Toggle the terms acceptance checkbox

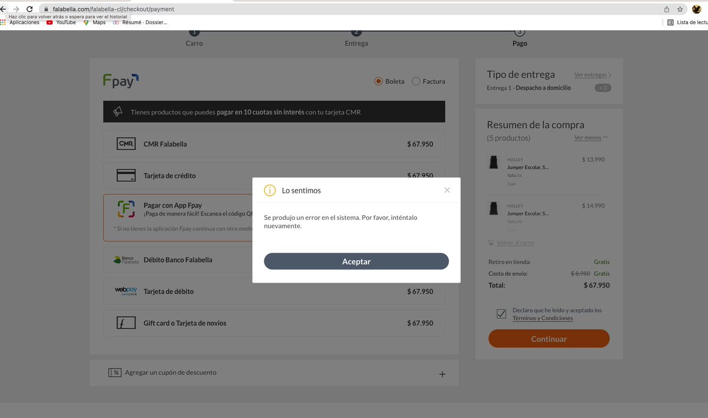[x=501, y=314]
